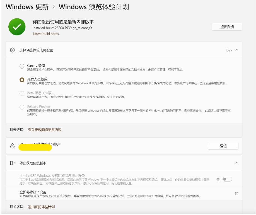Click the Release Preview label text
The height and width of the screenshot is (215, 256).
[x=39, y=107]
